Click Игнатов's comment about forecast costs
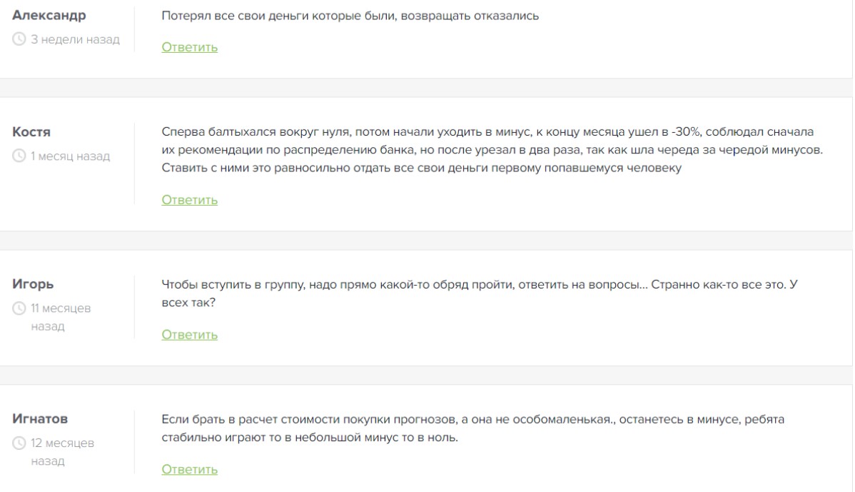 (472, 428)
